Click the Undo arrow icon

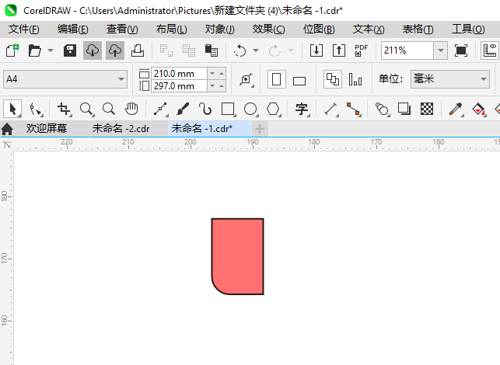240,50
